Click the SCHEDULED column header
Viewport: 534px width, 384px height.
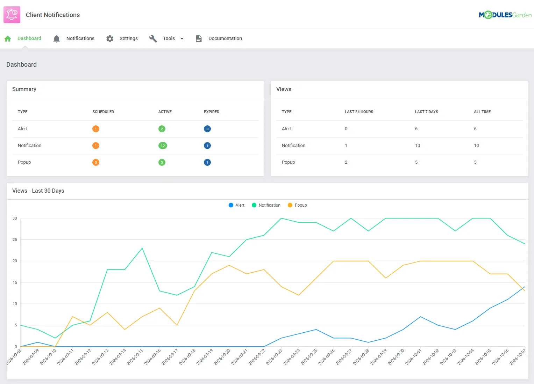click(103, 112)
